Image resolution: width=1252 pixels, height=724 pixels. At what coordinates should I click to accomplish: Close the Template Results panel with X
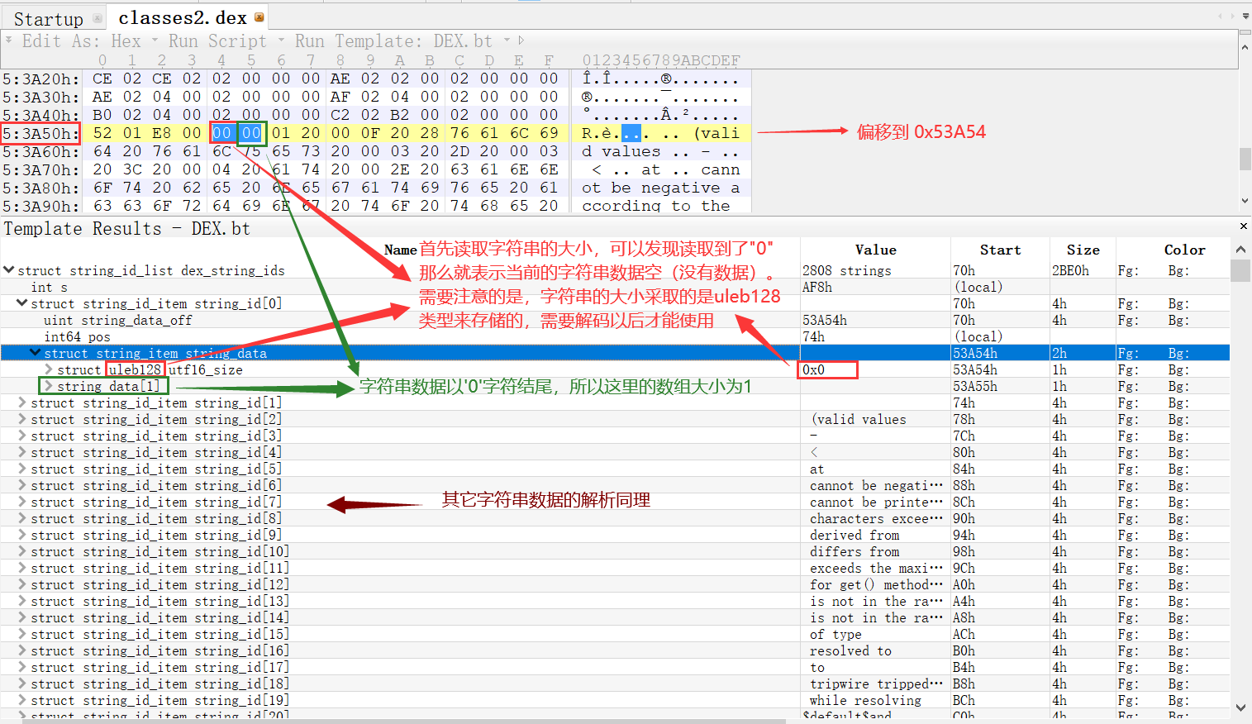coord(1244,226)
